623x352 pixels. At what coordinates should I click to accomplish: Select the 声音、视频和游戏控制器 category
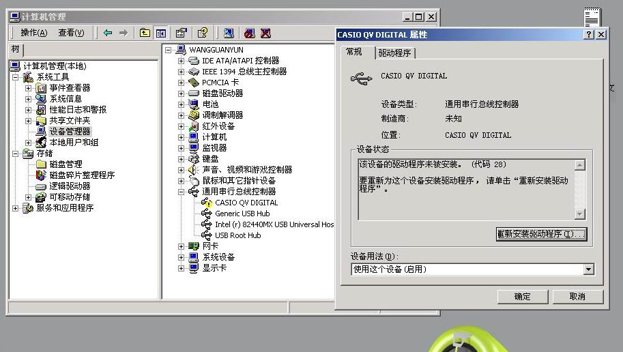(x=247, y=170)
